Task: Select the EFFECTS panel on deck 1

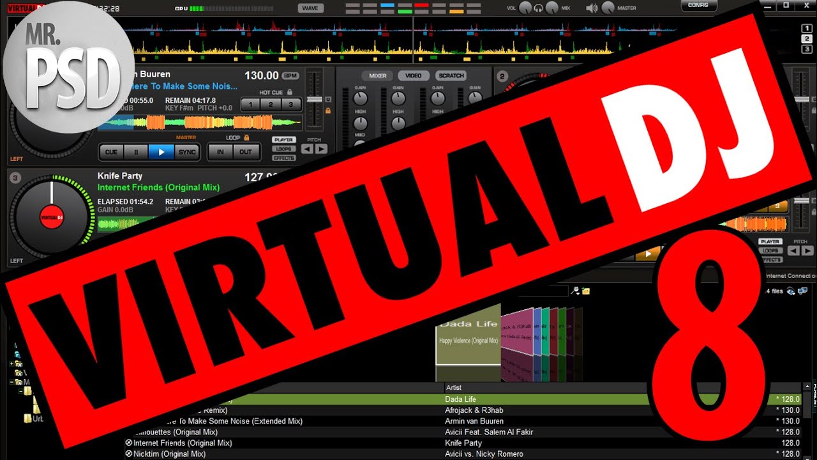Action: [x=283, y=158]
